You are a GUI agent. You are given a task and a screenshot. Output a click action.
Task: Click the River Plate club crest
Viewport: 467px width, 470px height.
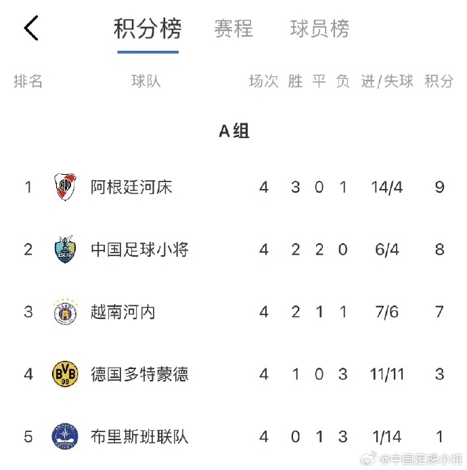click(x=65, y=187)
